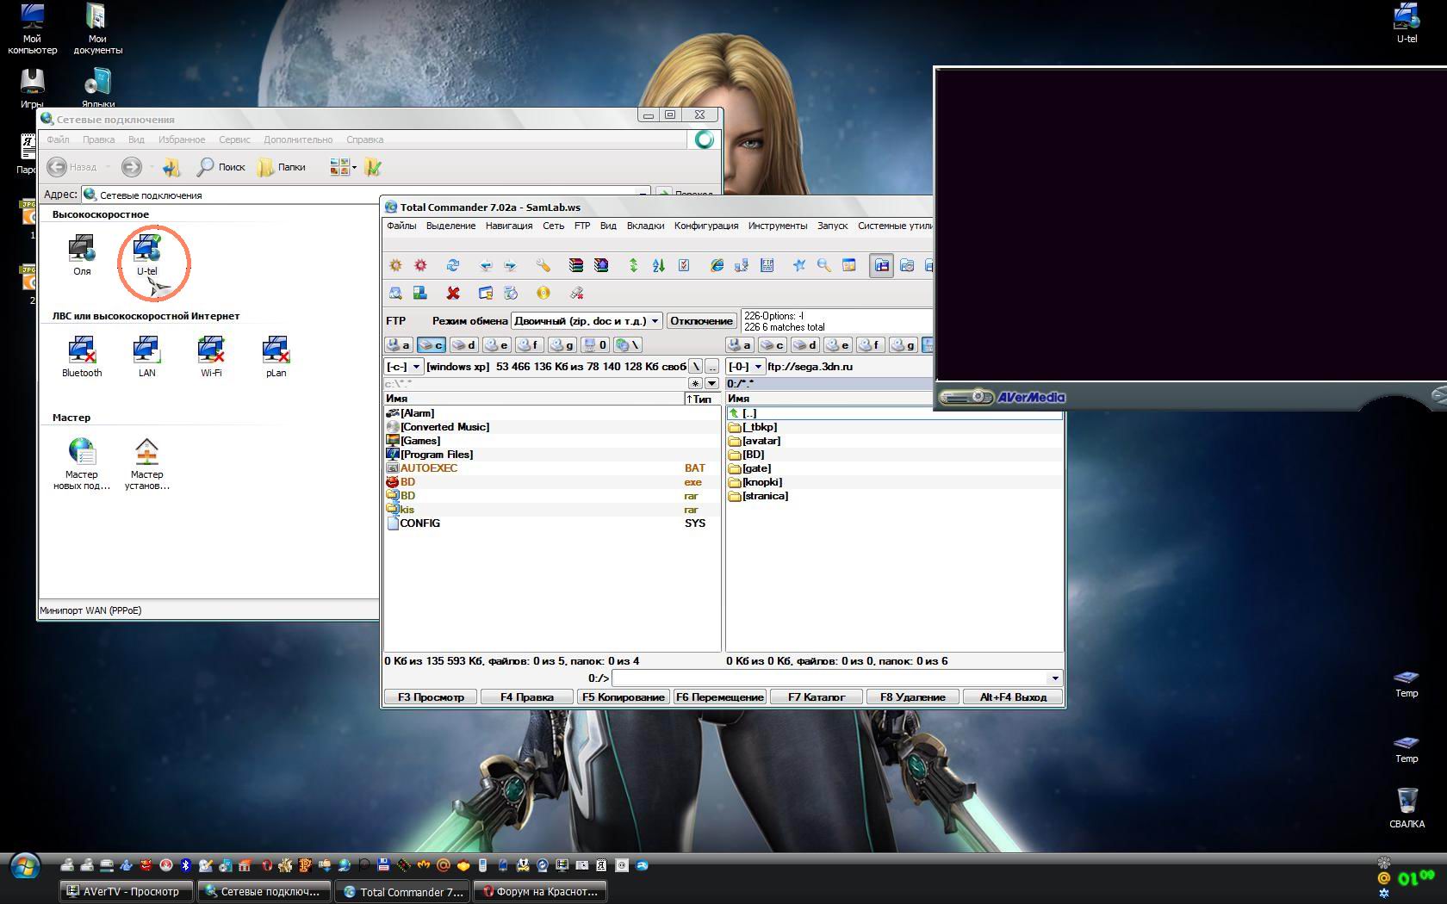The height and width of the screenshot is (904, 1447).
Task: Click the F7 Каталог button
Action: coord(817,697)
